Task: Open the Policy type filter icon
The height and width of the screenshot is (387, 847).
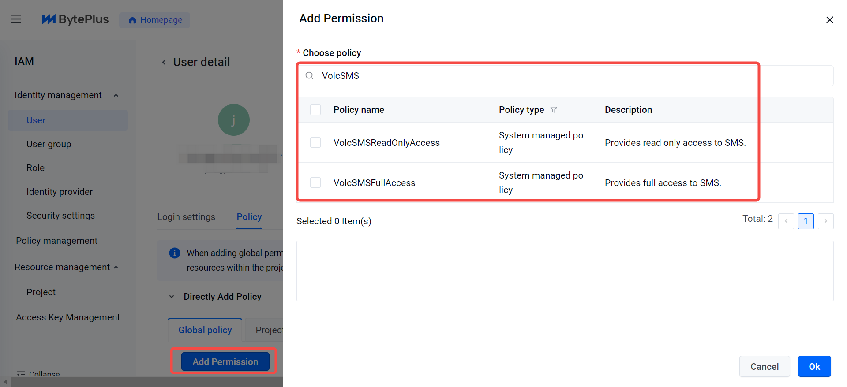Action: tap(554, 110)
